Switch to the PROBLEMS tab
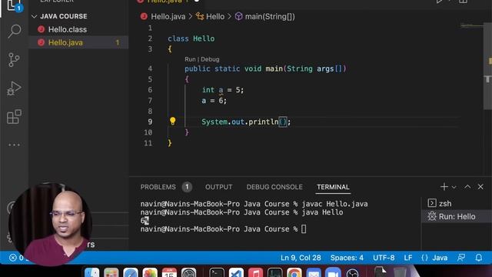Screen dimensions: 492x277 tap(158, 187)
